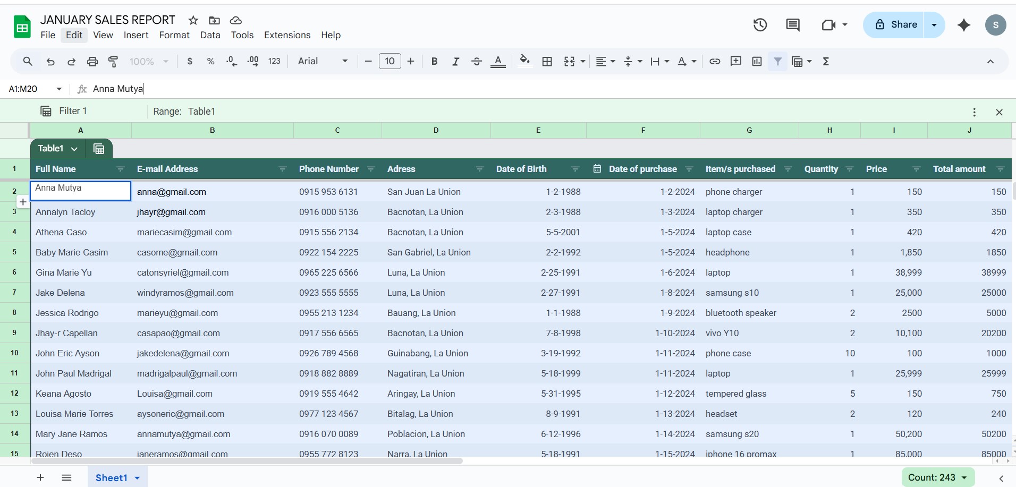Screen dimensions: 1016x487
Task: Open the Insert menu
Action: pyautogui.click(x=136, y=35)
